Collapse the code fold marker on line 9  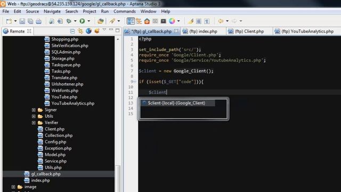(135, 82)
